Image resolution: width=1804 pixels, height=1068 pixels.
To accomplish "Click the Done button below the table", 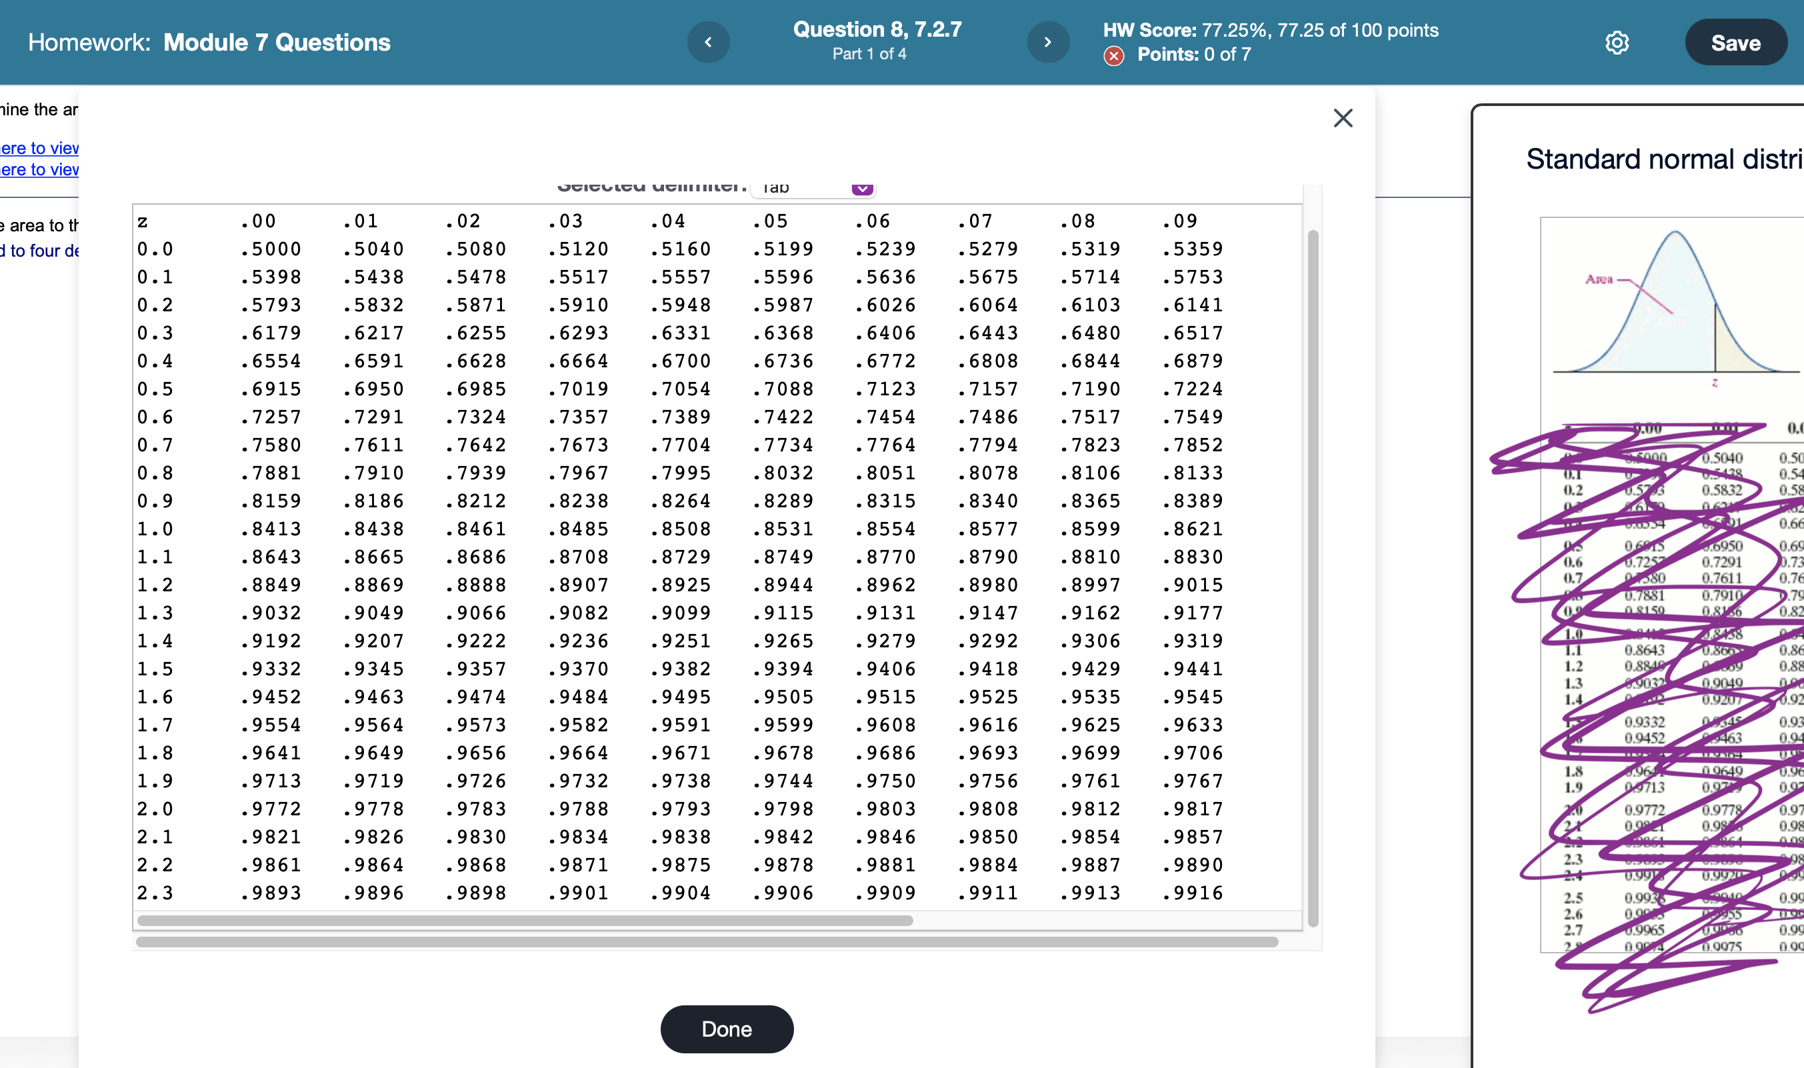I will click(726, 1029).
